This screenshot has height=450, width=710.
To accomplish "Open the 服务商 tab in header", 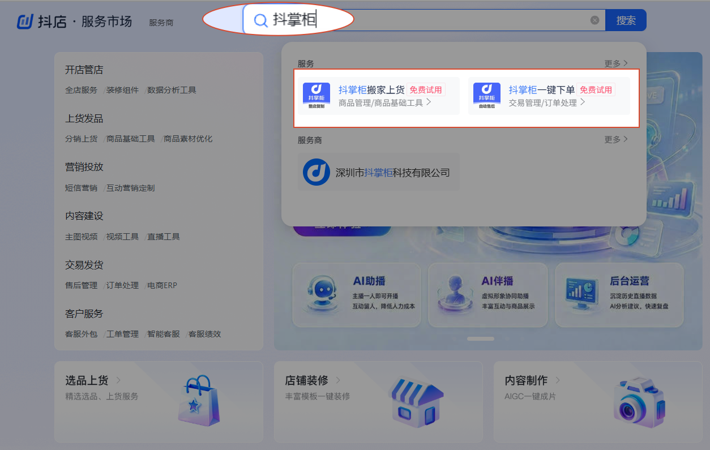I will pos(161,23).
